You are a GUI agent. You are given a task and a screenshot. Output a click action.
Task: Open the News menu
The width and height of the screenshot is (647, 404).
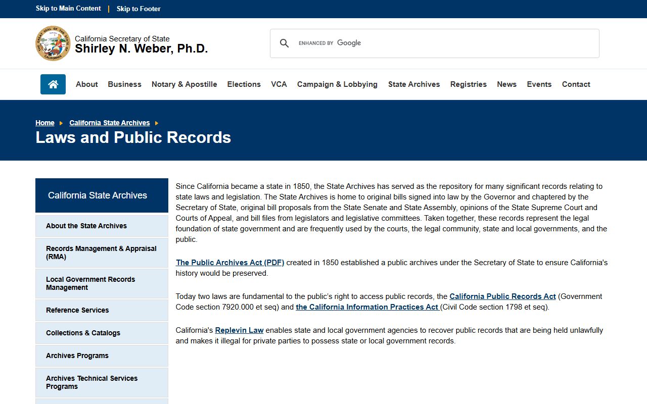(x=506, y=84)
